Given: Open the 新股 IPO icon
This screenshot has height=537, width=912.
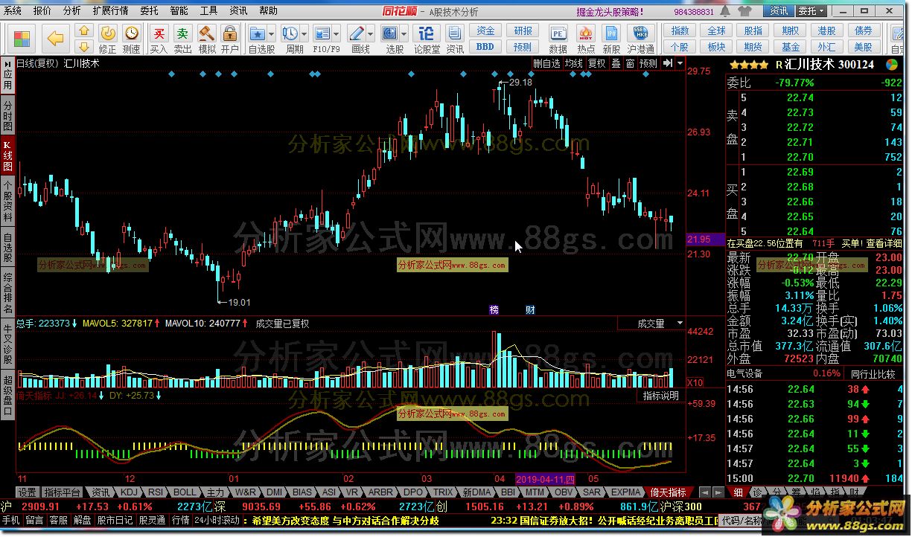Looking at the screenshot, I should 612,34.
